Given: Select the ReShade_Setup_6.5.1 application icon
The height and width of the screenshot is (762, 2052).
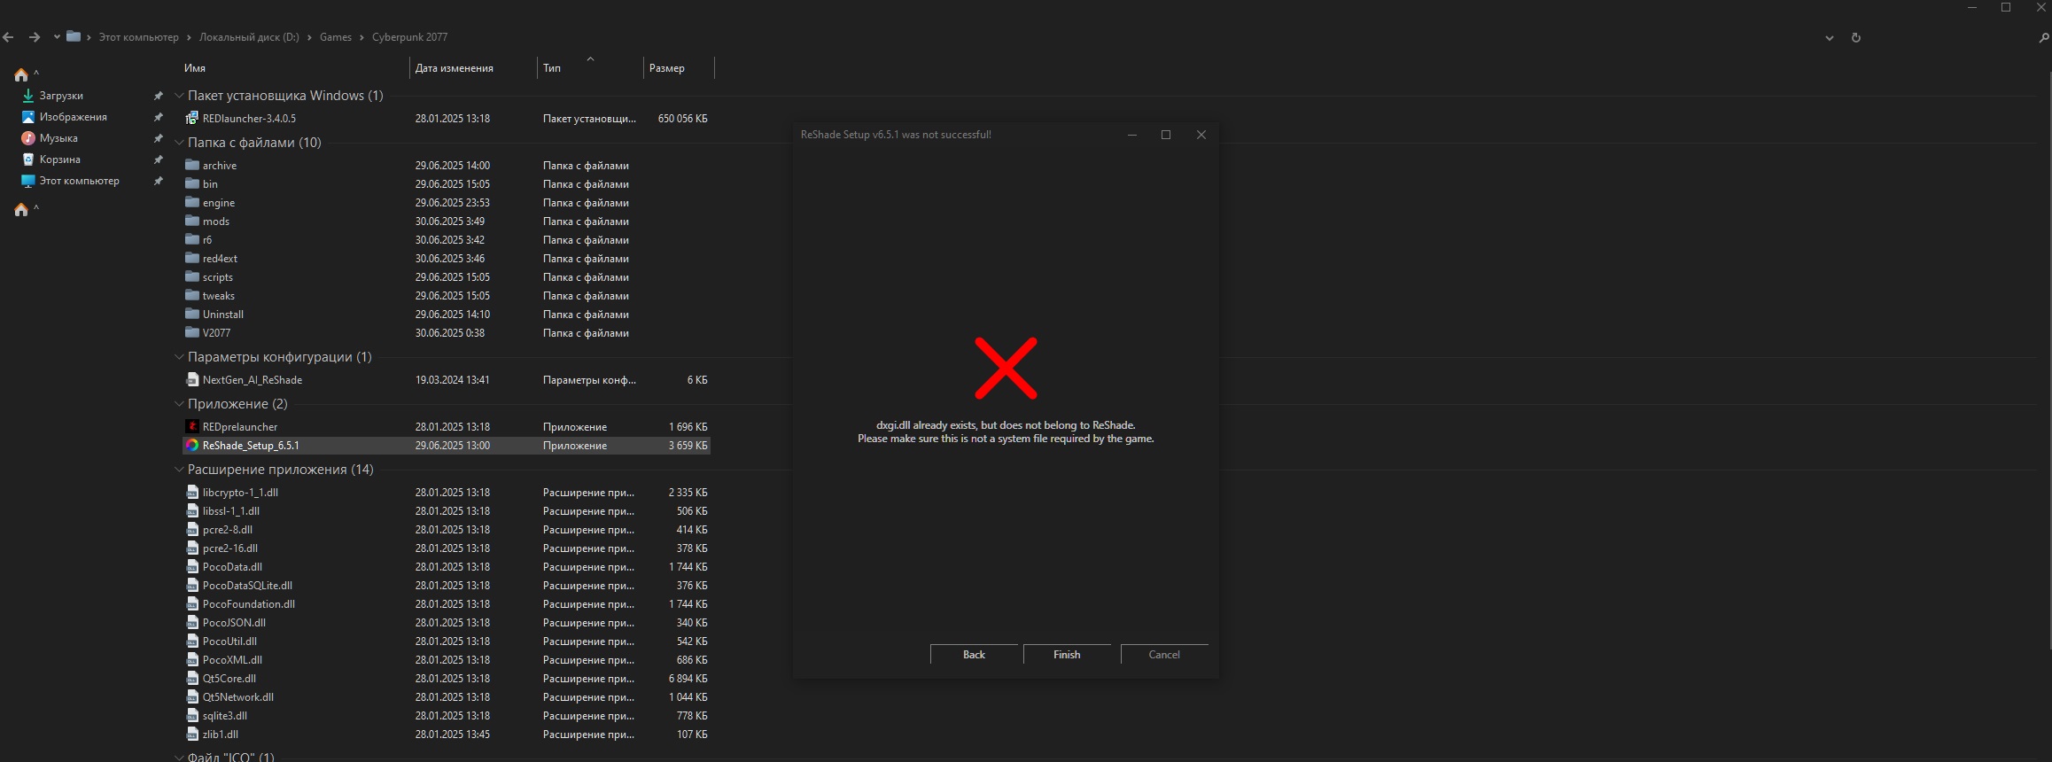Looking at the screenshot, I should coord(192,445).
